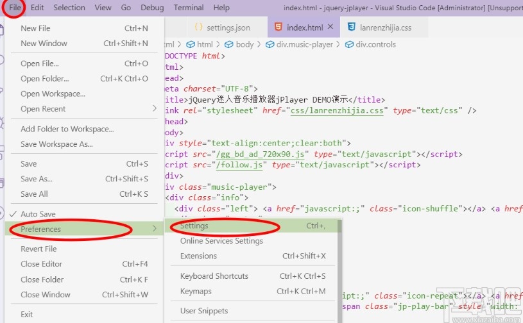The height and width of the screenshot is (323, 523).
Task: Choose Revert File menu entry
Action: click(x=84, y=249)
